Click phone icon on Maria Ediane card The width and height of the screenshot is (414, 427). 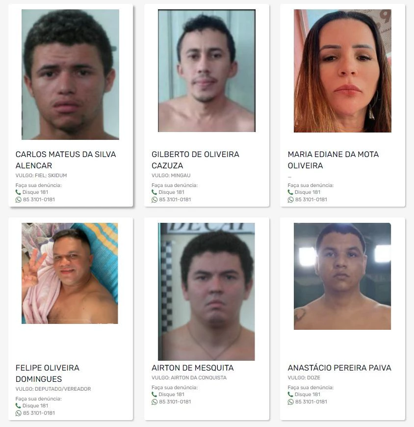tap(290, 192)
